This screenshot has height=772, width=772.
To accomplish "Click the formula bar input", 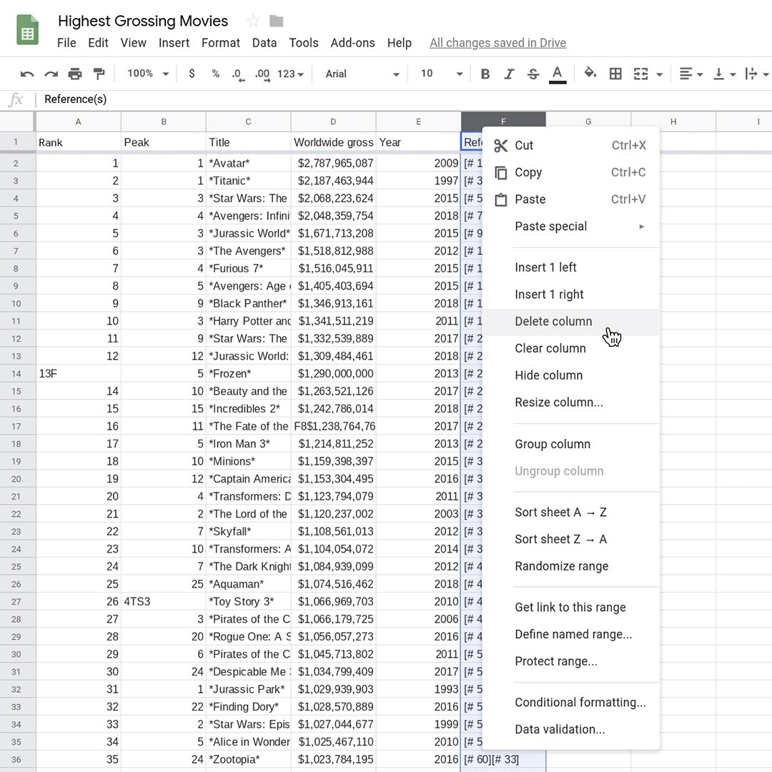I will (404, 99).
